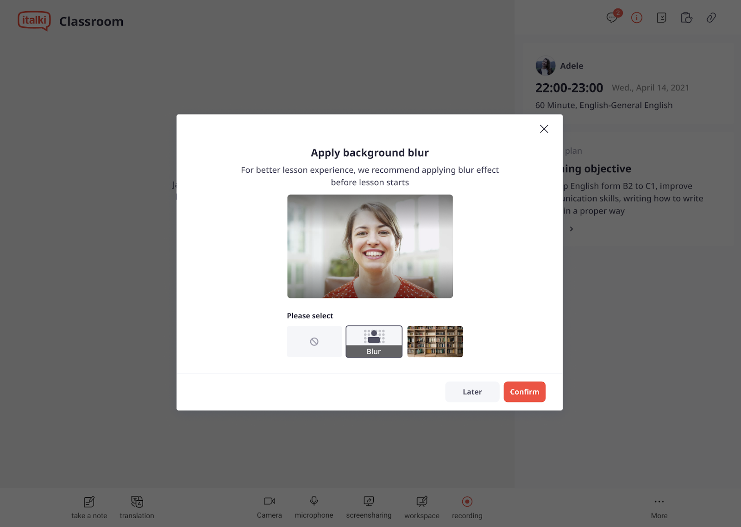This screenshot has width=741, height=527.
Task: Start recording the lesson
Action: coord(467,508)
